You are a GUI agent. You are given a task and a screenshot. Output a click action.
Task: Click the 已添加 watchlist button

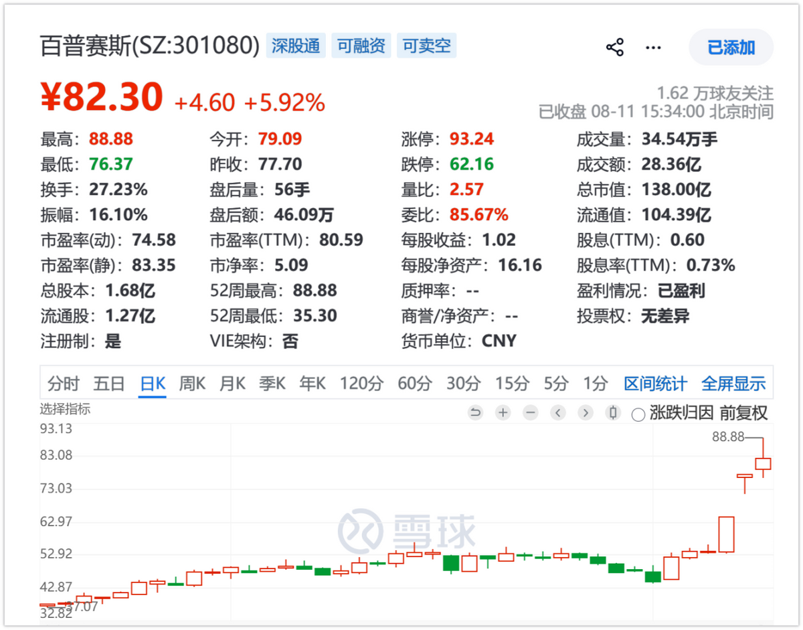[731, 48]
